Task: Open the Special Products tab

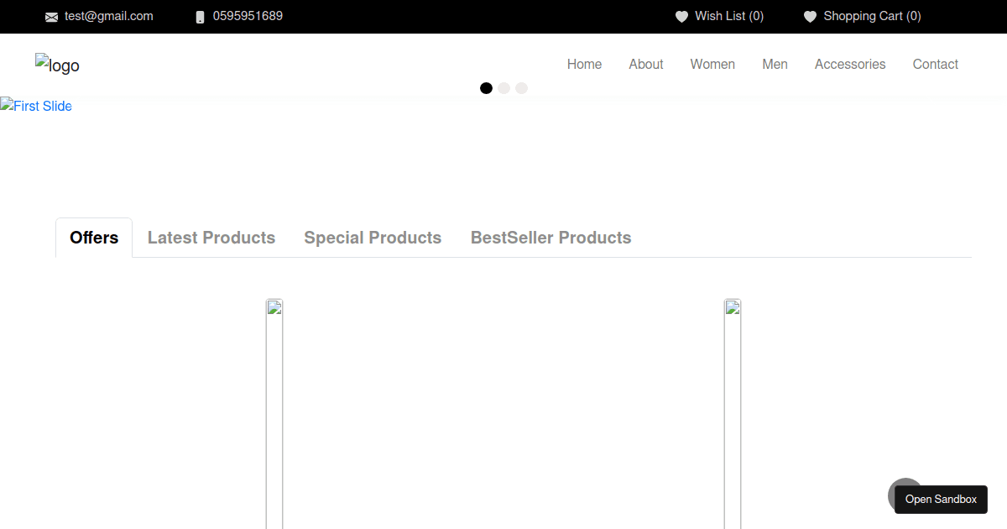Action: (x=373, y=238)
